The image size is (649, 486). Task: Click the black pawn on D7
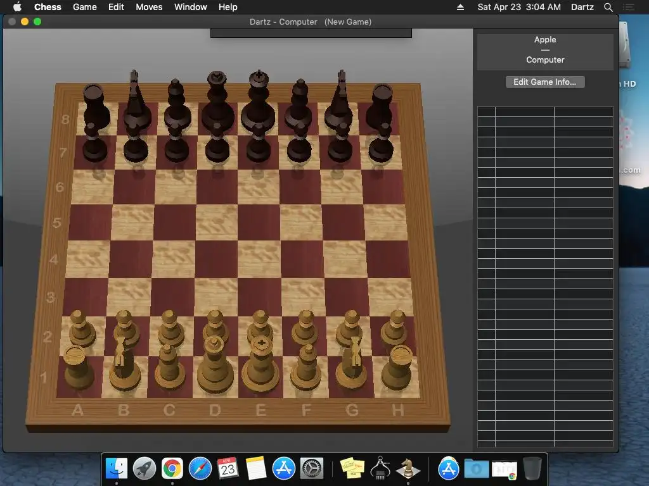(x=217, y=144)
